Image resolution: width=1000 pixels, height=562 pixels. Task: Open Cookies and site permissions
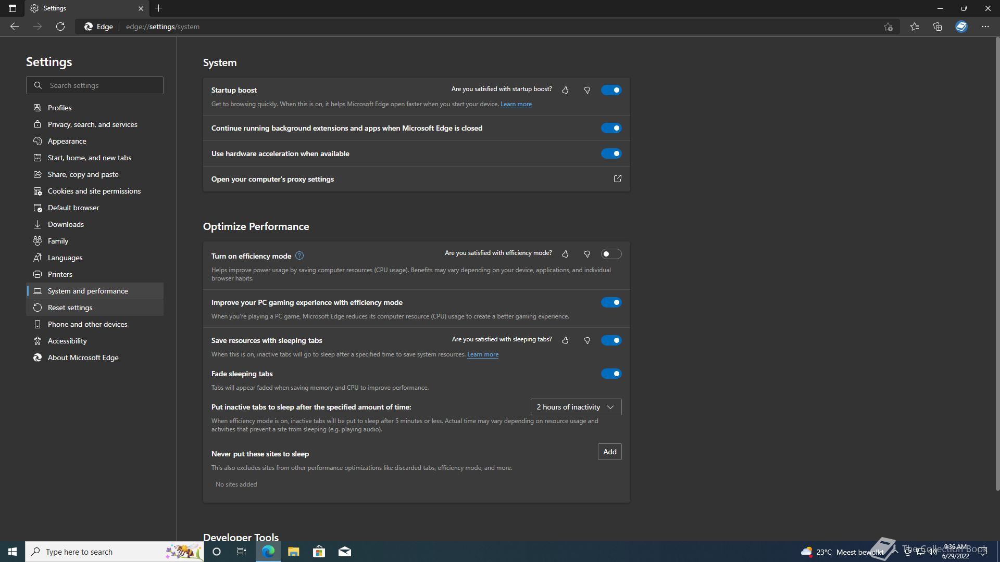click(x=95, y=191)
